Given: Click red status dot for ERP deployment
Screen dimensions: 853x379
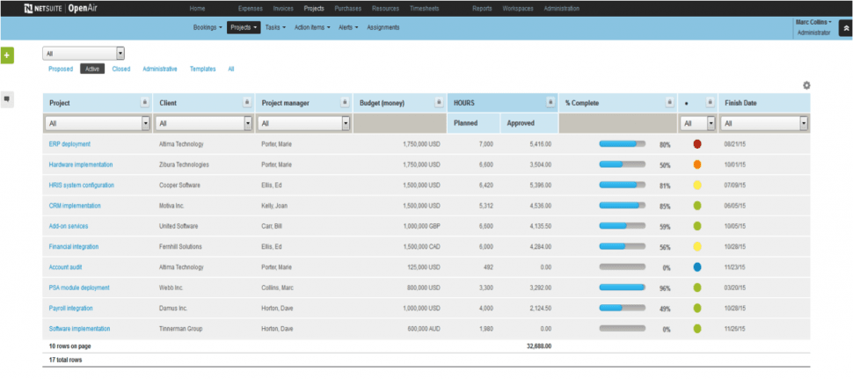Looking at the screenshot, I should point(696,144).
